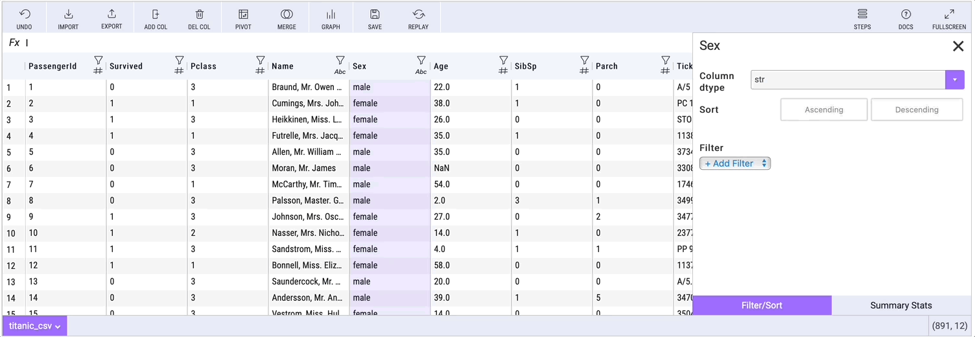The height and width of the screenshot is (337, 975).
Task: Open the Replay analysis tool
Action: pos(418,18)
